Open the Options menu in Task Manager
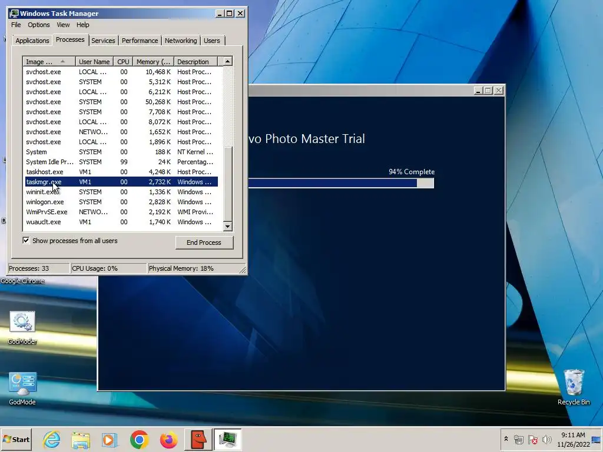This screenshot has width=603, height=452. click(x=38, y=25)
